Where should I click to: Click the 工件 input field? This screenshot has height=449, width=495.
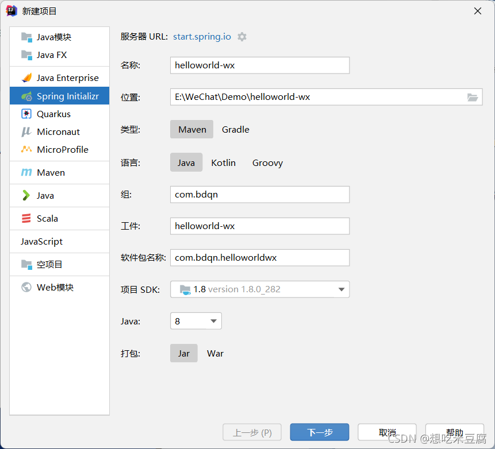260,226
